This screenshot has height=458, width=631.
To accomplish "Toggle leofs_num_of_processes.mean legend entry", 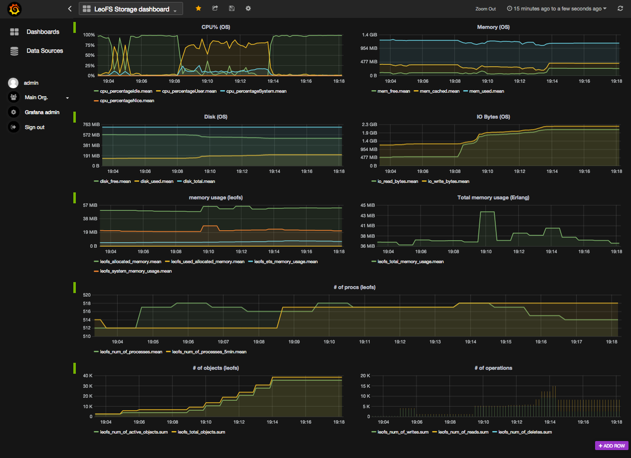I will coord(128,352).
